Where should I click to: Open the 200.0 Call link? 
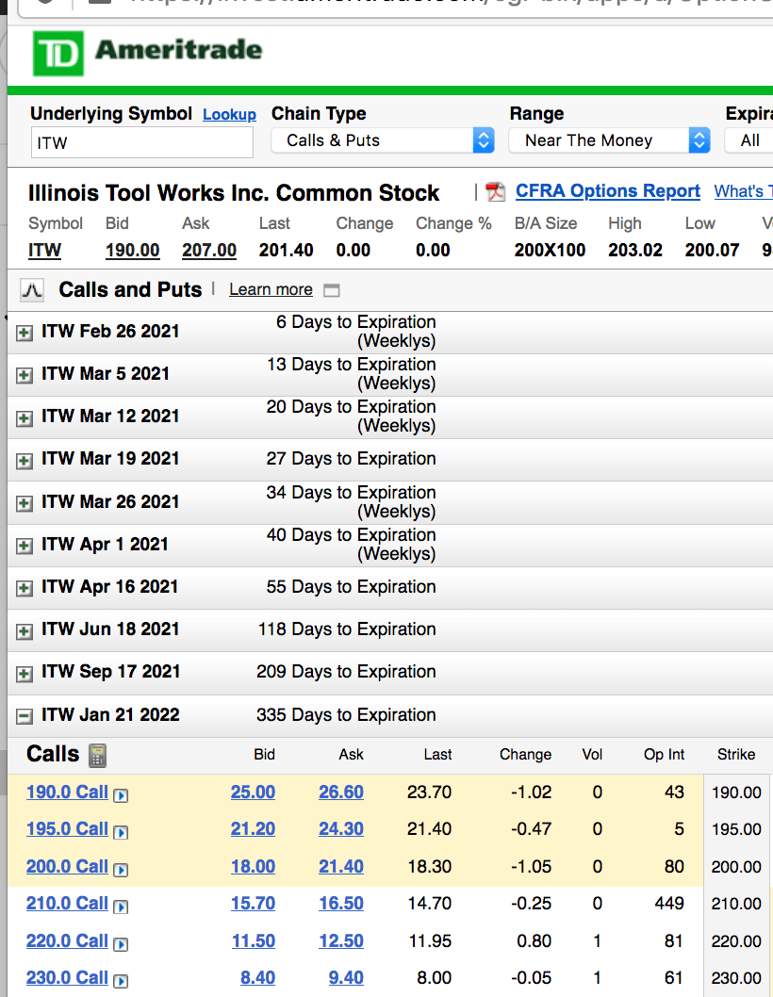click(x=67, y=867)
